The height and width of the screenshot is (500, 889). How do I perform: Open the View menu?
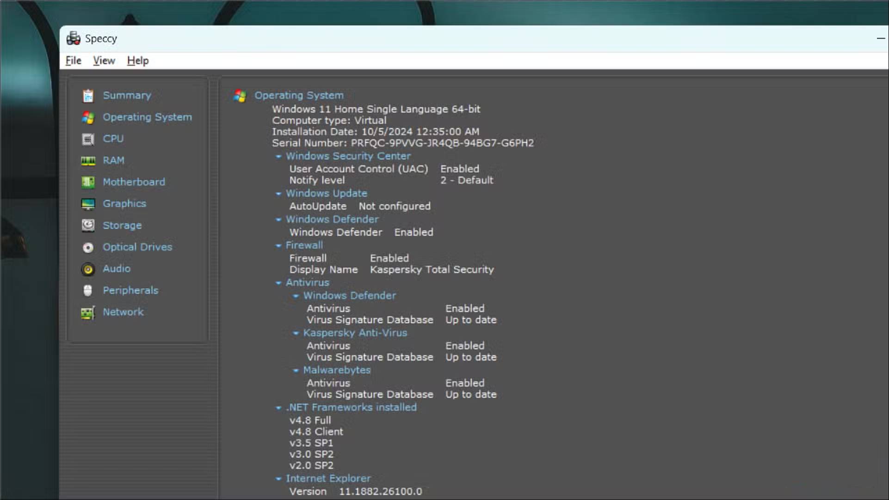tap(104, 61)
